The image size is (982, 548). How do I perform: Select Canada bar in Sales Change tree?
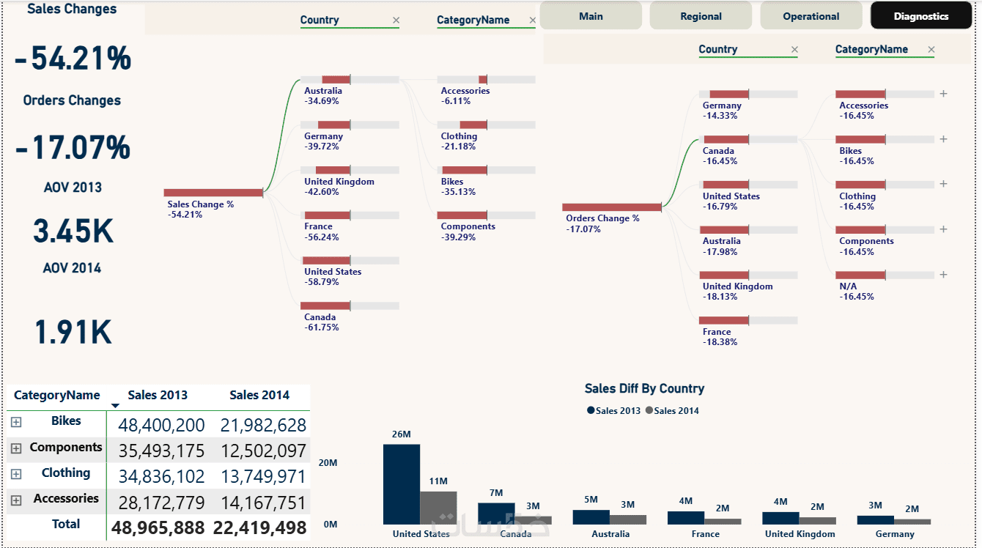click(x=325, y=306)
